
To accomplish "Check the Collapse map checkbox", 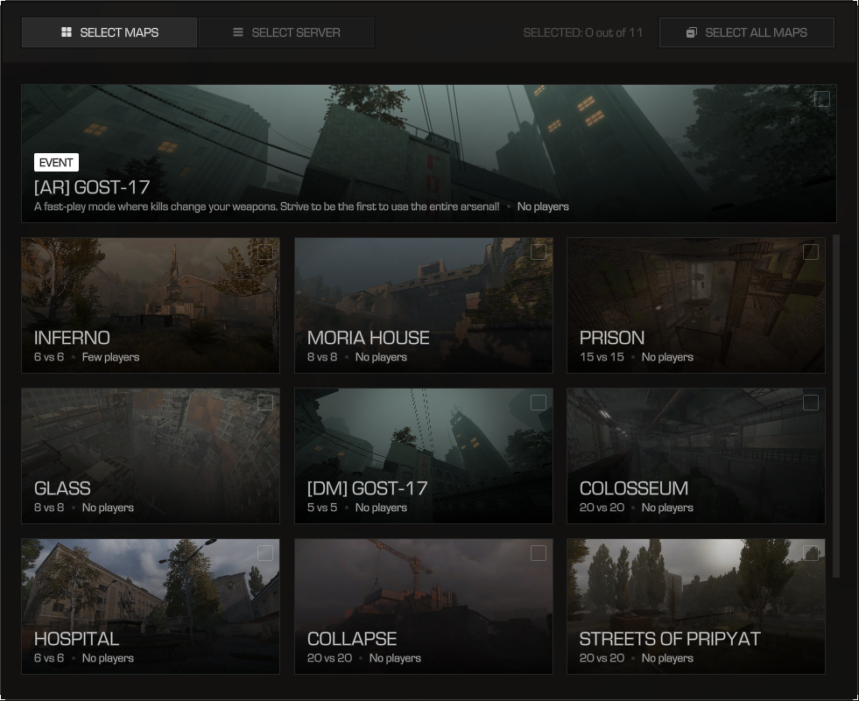I will pyautogui.click(x=539, y=553).
